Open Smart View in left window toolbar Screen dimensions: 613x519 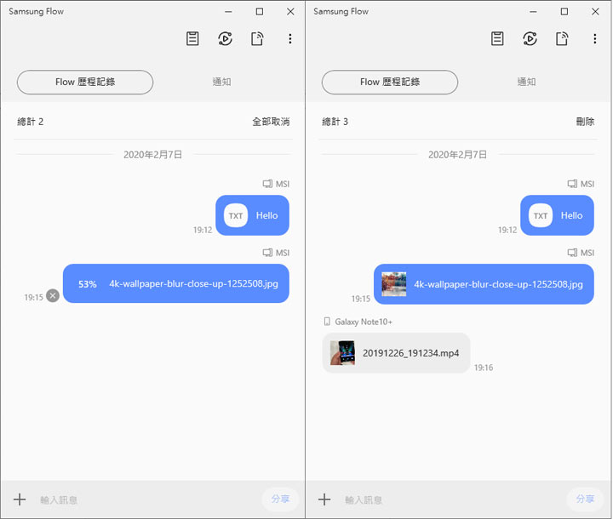tap(225, 39)
